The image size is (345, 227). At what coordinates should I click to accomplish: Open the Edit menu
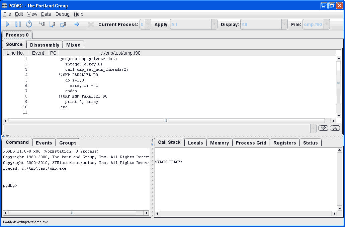19,14
